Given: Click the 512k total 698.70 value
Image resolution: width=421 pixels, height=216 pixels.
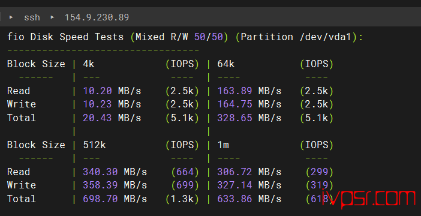Looking at the screenshot, I should point(100,199).
